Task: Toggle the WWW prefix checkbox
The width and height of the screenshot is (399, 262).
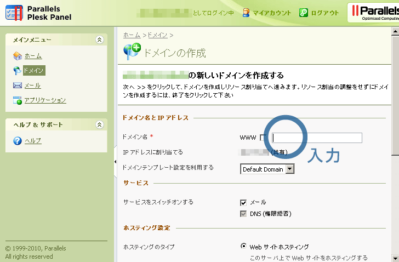Action: 263,138
